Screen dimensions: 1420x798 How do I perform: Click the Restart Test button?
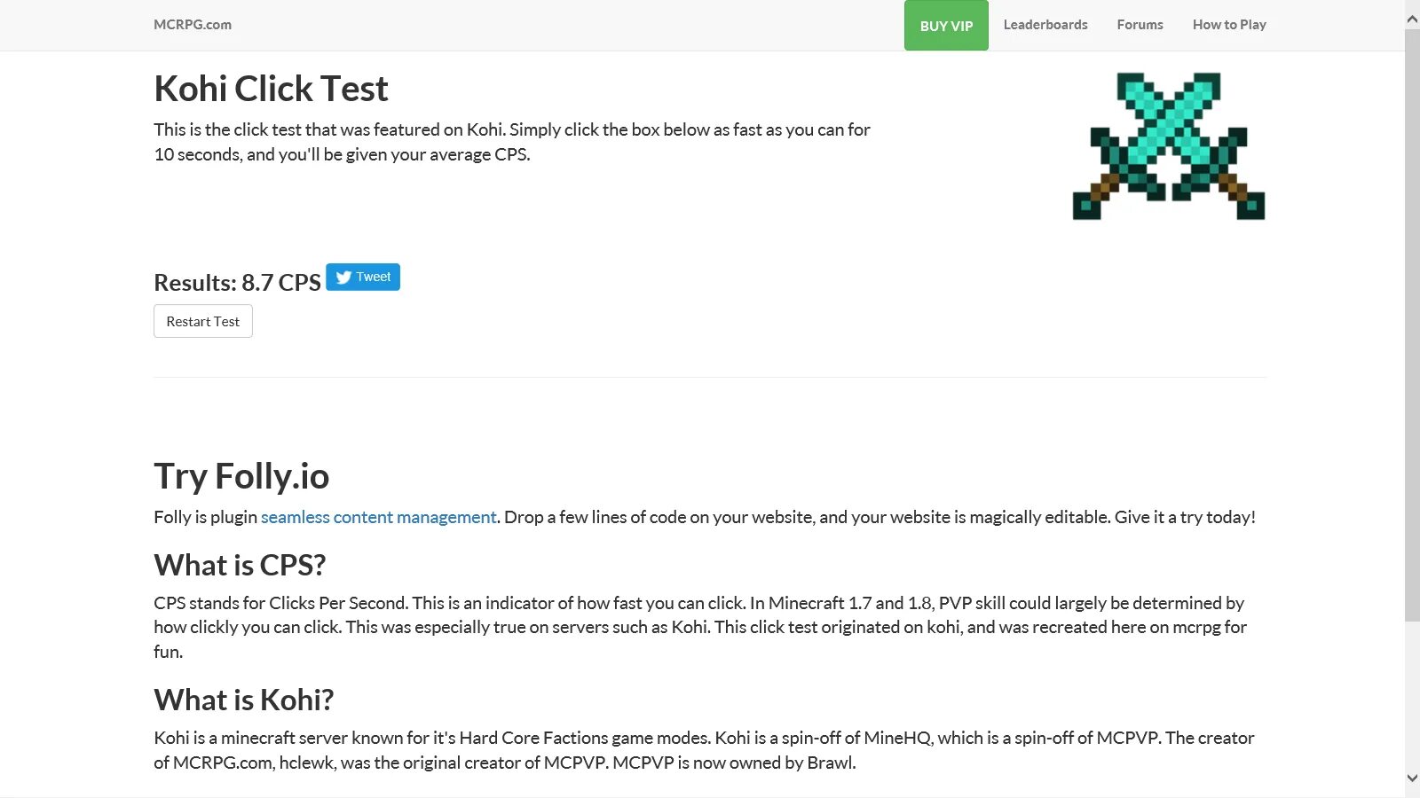point(203,321)
